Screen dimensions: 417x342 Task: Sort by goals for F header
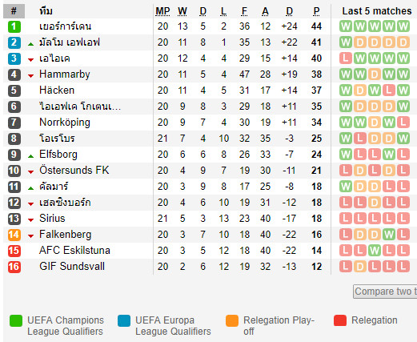[244, 11]
